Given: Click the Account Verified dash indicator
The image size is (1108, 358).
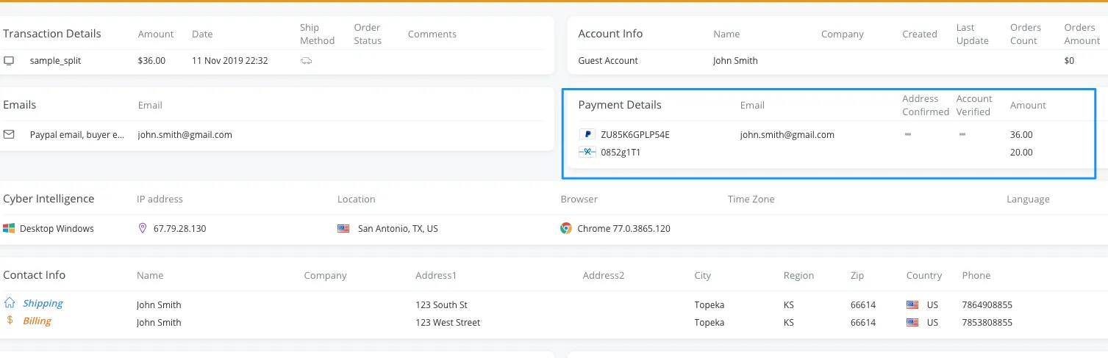Looking at the screenshot, I should click(962, 135).
